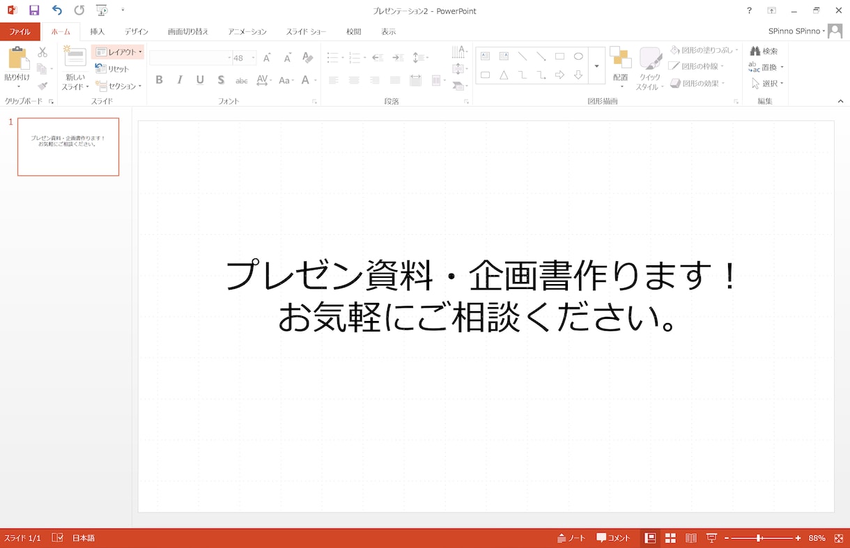Toggle Underline formatting
The height and width of the screenshot is (548, 850).
point(200,80)
